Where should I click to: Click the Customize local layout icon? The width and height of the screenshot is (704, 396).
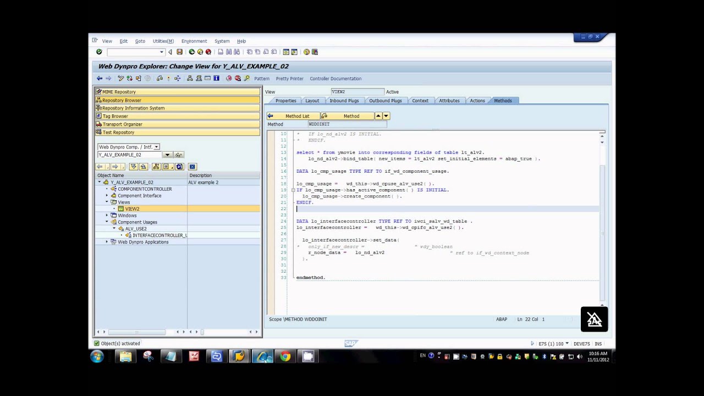[x=315, y=52]
